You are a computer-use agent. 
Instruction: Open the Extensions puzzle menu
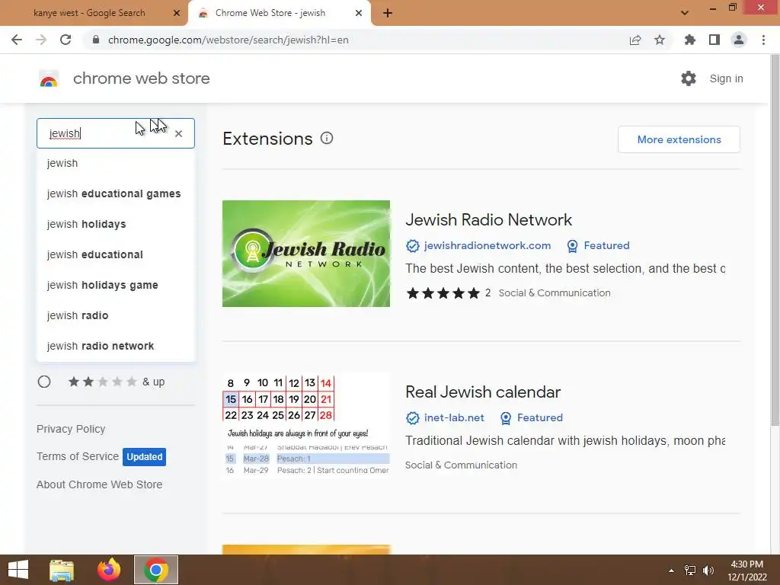click(x=689, y=40)
